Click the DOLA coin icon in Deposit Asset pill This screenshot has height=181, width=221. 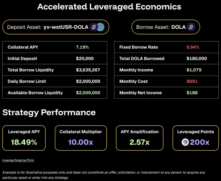94,27
